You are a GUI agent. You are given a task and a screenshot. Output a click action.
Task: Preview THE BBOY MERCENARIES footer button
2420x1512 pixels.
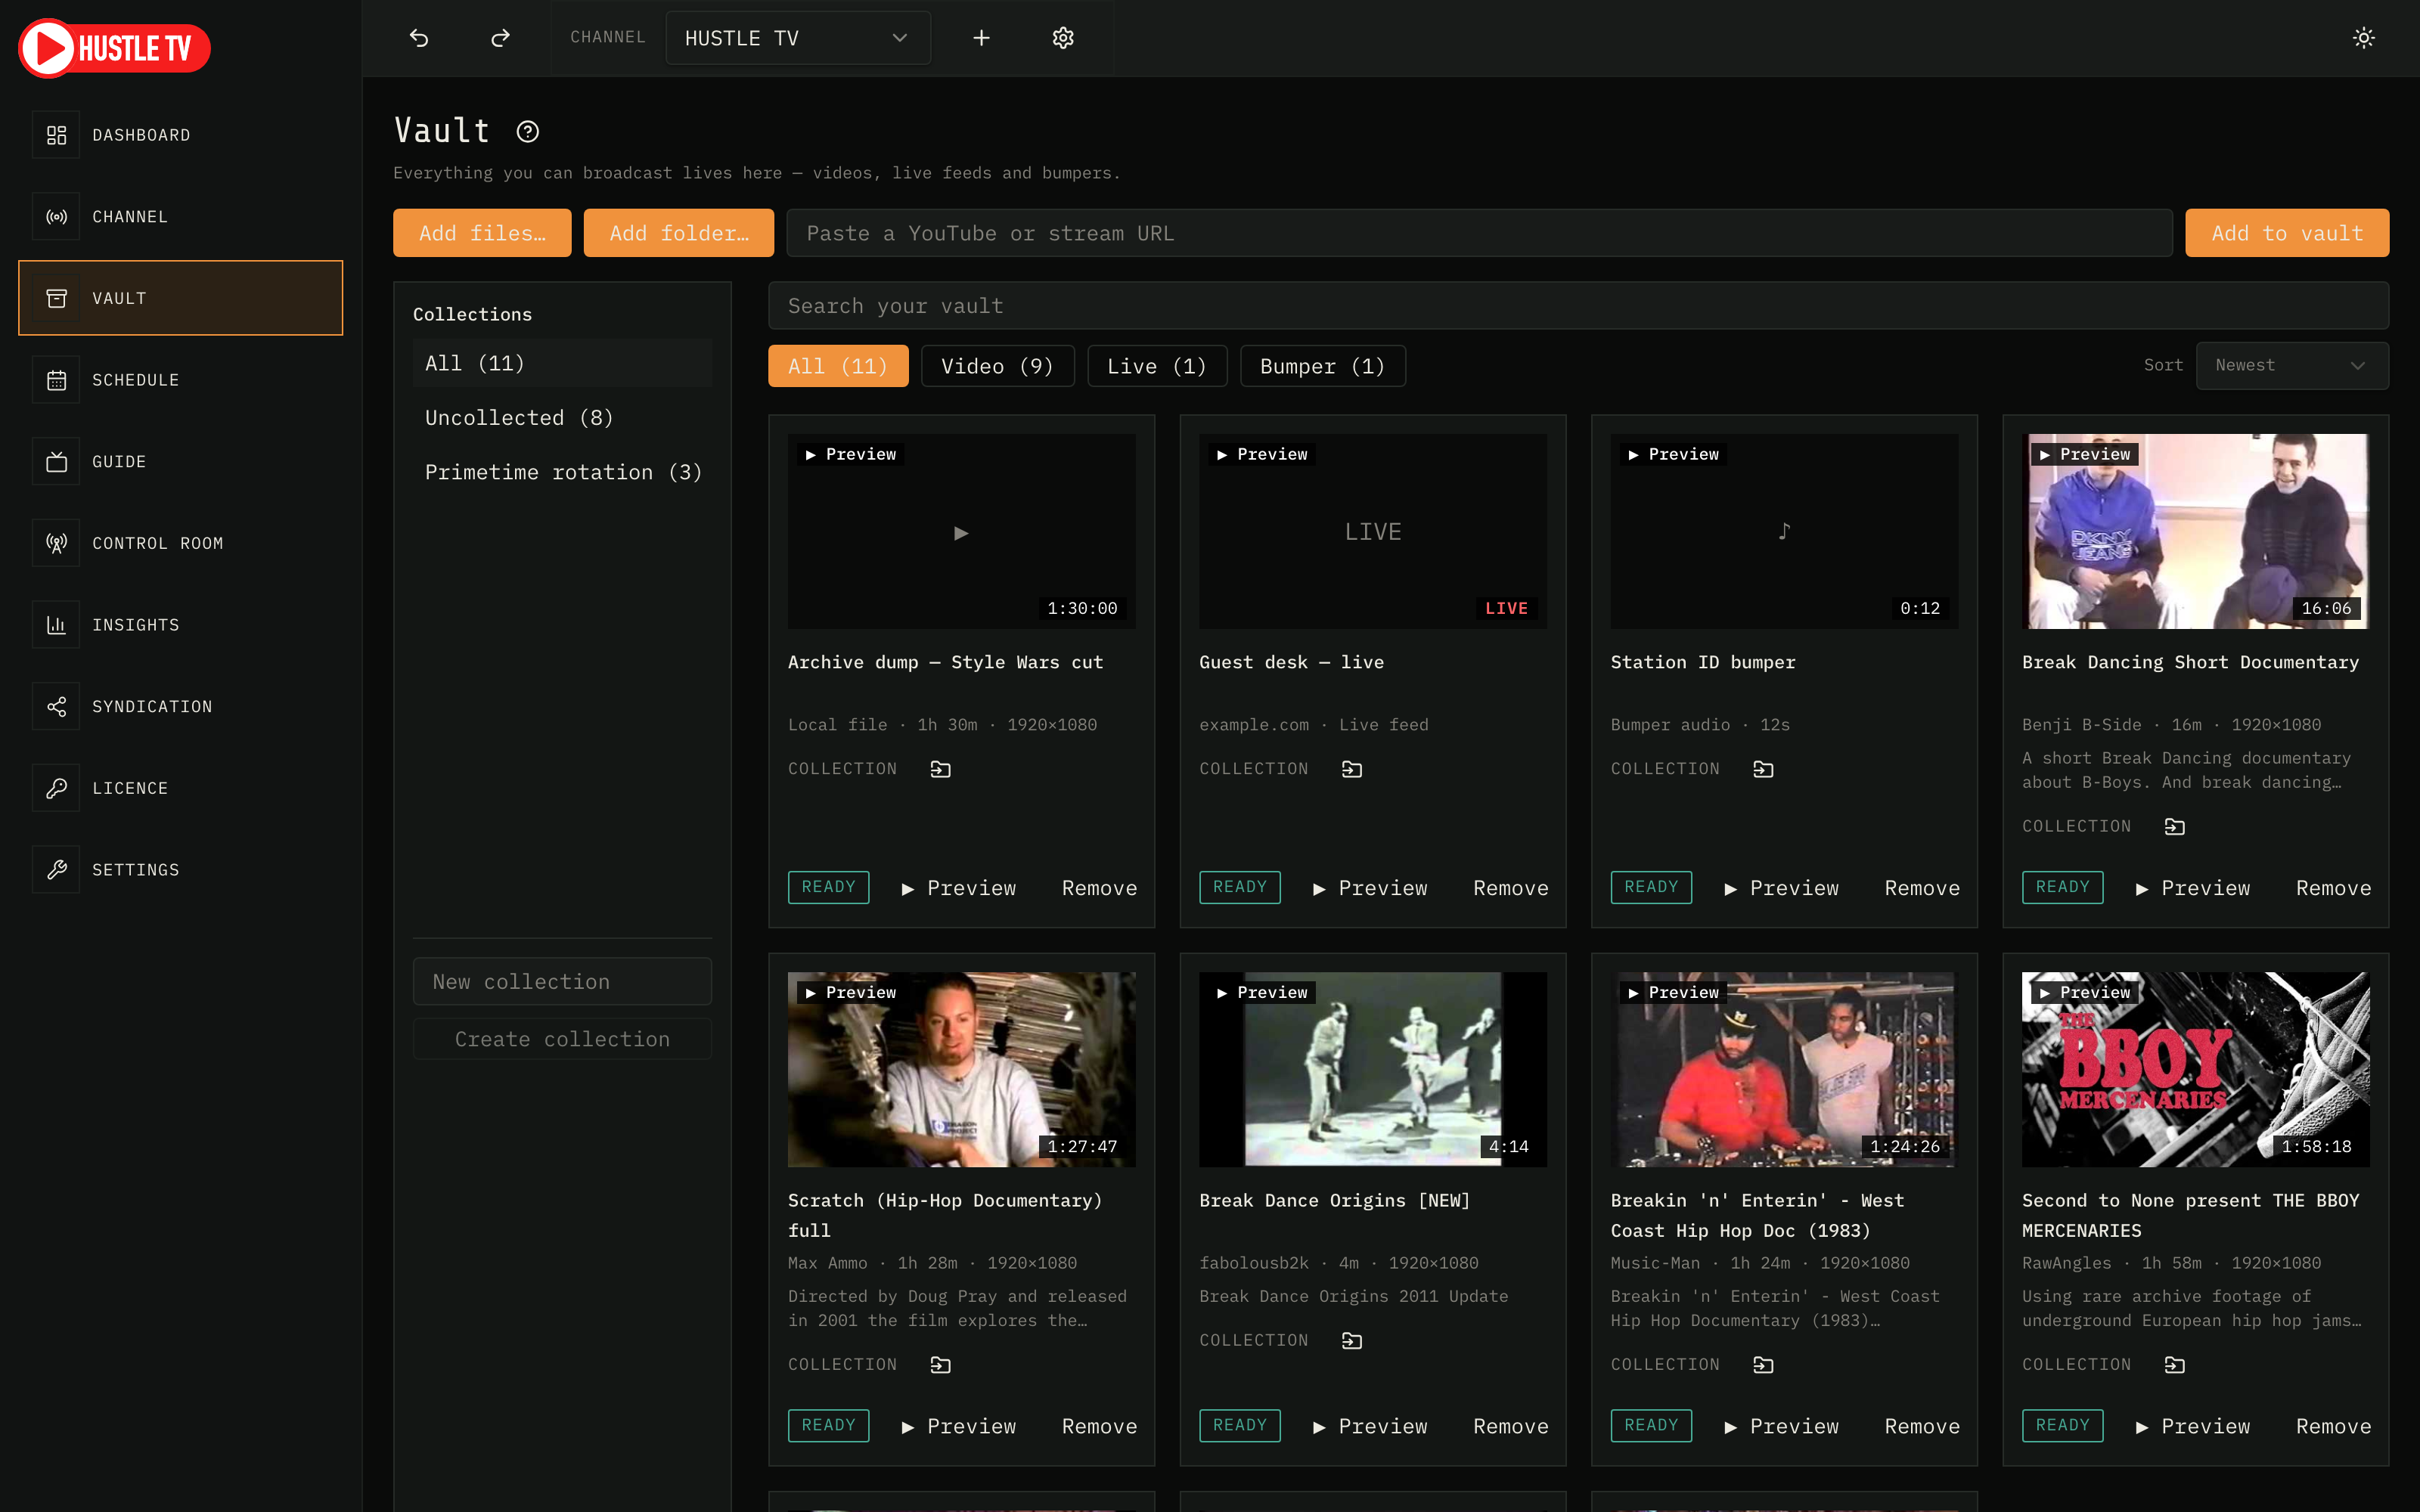coord(2193,1426)
